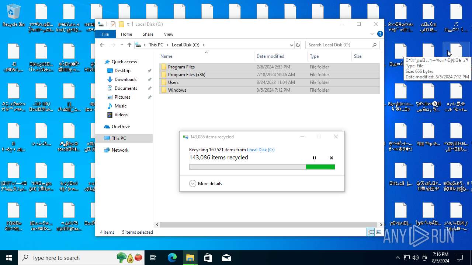
Task: Switch to the Share ribbon tab
Action: tap(148, 34)
